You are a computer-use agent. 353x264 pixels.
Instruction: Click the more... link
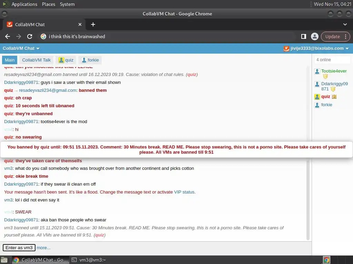pyautogui.click(x=43, y=248)
